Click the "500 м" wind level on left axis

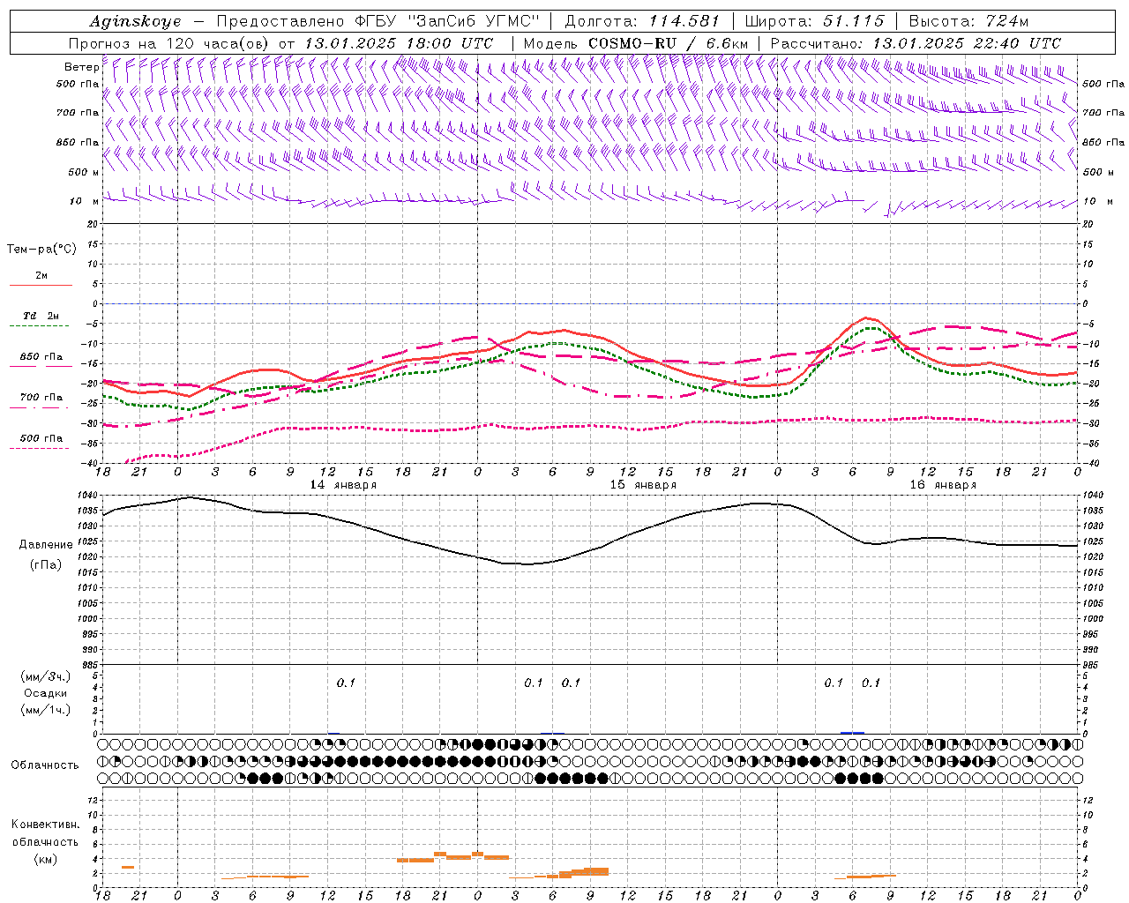[x=84, y=172]
